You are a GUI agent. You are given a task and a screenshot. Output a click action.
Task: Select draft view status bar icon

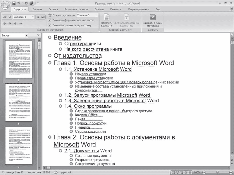(190, 172)
